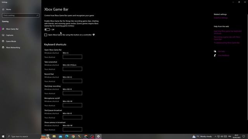Click the Keyboard shortcuts heading
The height and width of the screenshot is (139, 248).
pos(55,44)
